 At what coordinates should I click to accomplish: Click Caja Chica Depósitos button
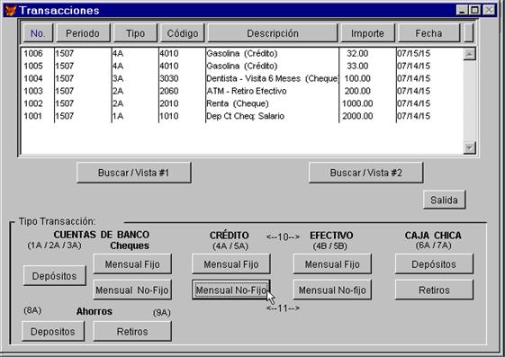click(434, 264)
